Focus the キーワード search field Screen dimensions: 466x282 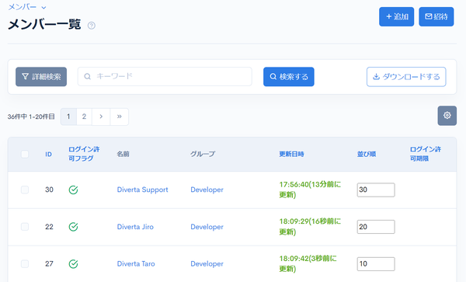[165, 76]
